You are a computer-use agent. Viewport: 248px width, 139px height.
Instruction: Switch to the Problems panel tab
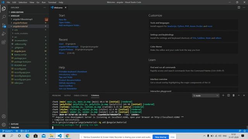57,95
